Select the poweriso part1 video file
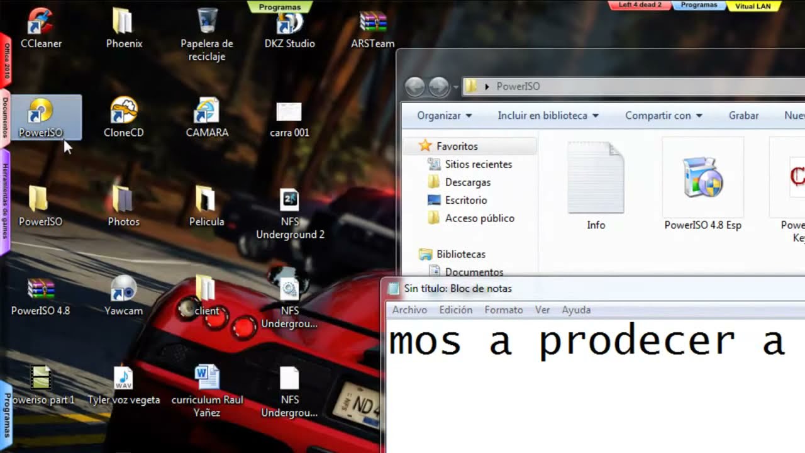The width and height of the screenshot is (805, 453). (41, 385)
